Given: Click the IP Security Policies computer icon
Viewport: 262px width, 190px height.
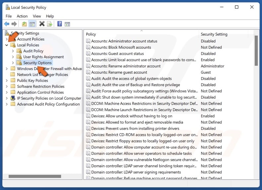Looking at the screenshot, I should coord(13,98).
